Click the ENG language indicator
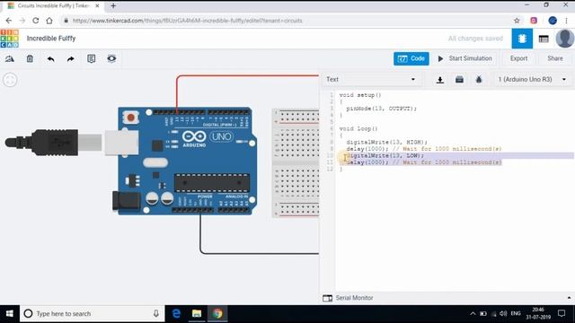 (516, 313)
